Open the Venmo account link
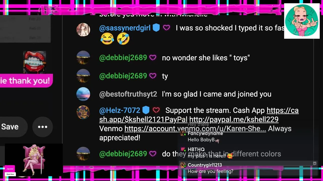 click(x=195, y=129)
